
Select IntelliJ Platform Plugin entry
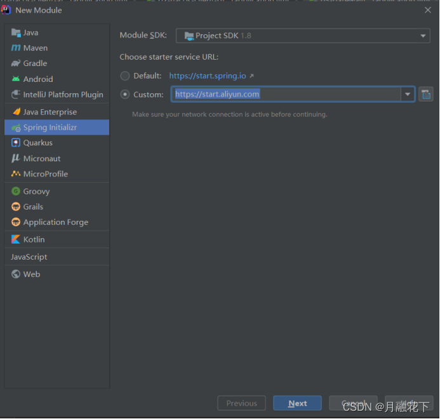[x=57, y=95]
